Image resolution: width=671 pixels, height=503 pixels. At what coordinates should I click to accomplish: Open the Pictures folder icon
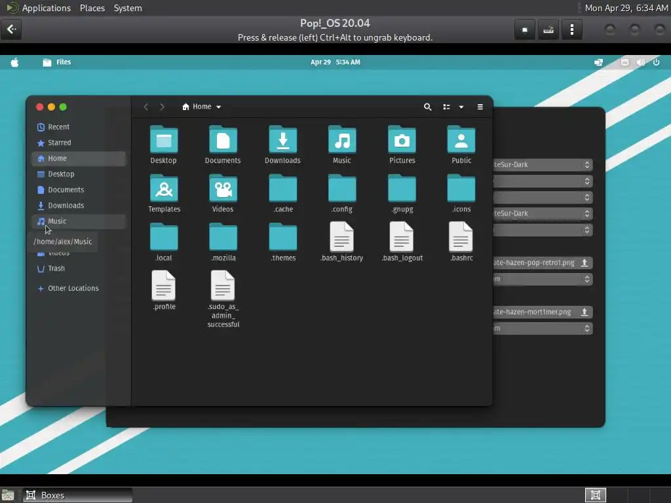pos(402,140)
